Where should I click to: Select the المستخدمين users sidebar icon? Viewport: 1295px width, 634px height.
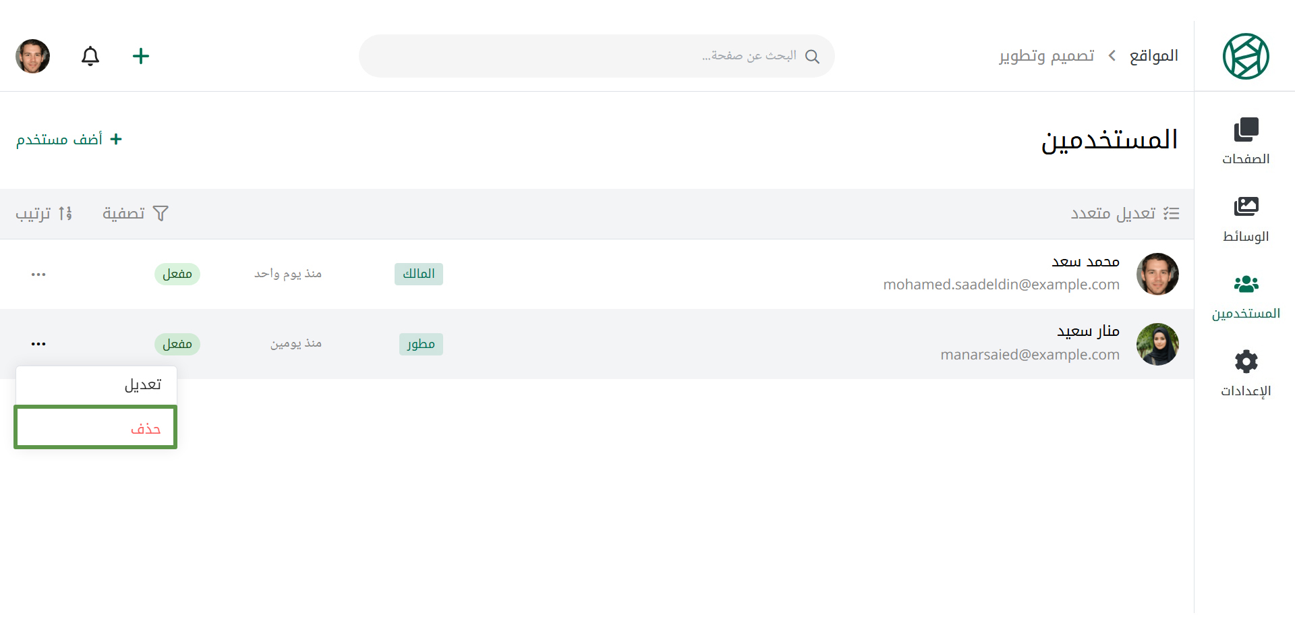[x=1246, y=297]
